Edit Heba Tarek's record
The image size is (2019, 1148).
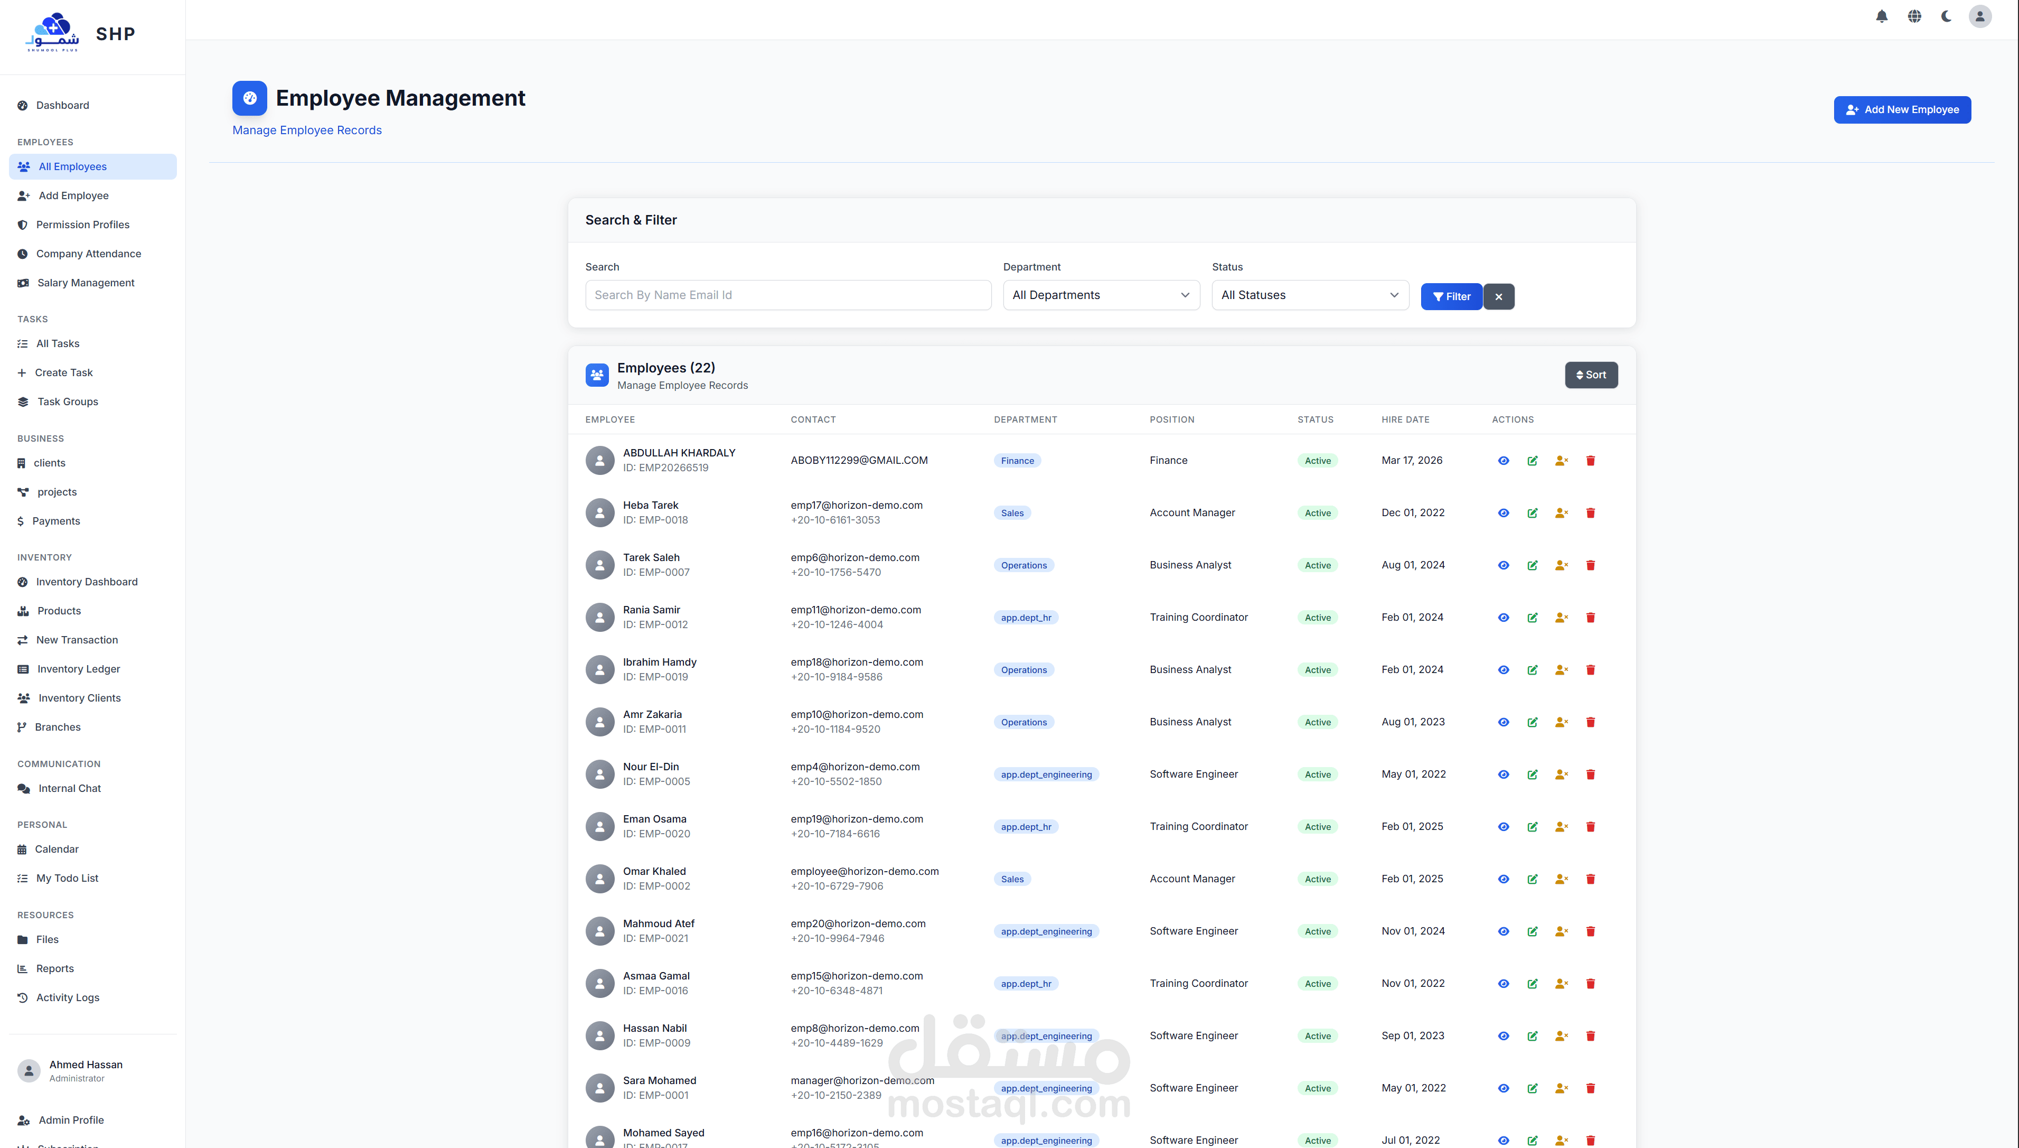[1532, 514]
